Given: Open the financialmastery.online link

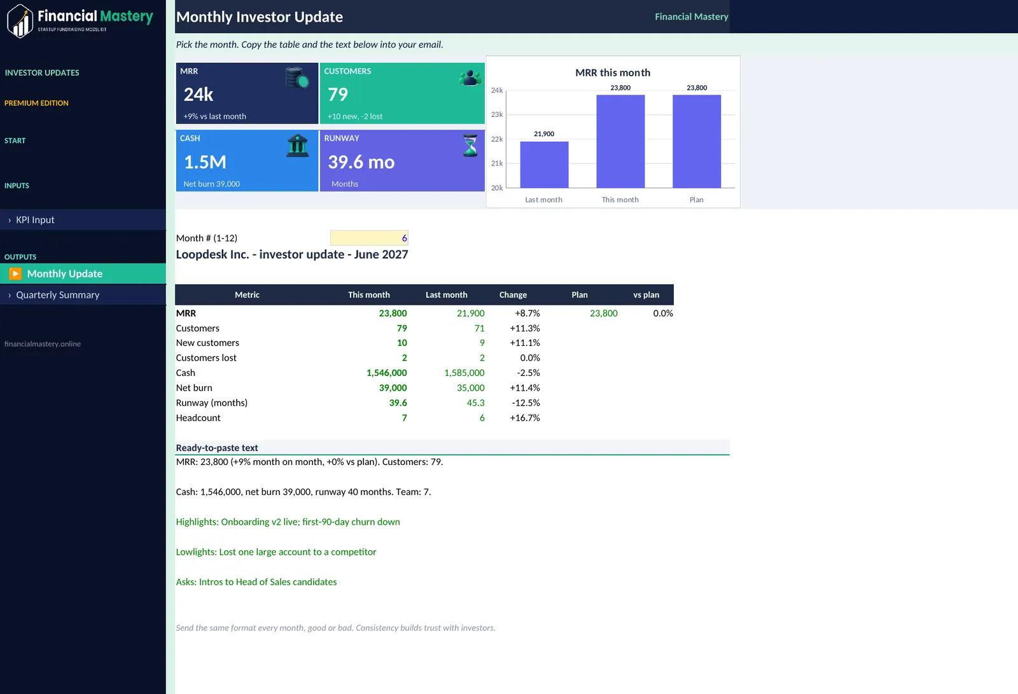Looking at the screenshot, I should [43, 344].
